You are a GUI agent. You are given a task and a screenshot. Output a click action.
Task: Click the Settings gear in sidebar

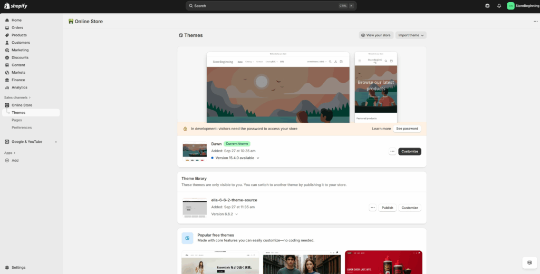point(7,267)
